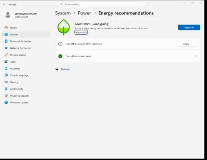Click the Home house icon

[6, 27]
